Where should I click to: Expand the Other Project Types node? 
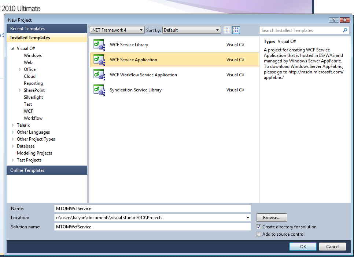point(13,139)
